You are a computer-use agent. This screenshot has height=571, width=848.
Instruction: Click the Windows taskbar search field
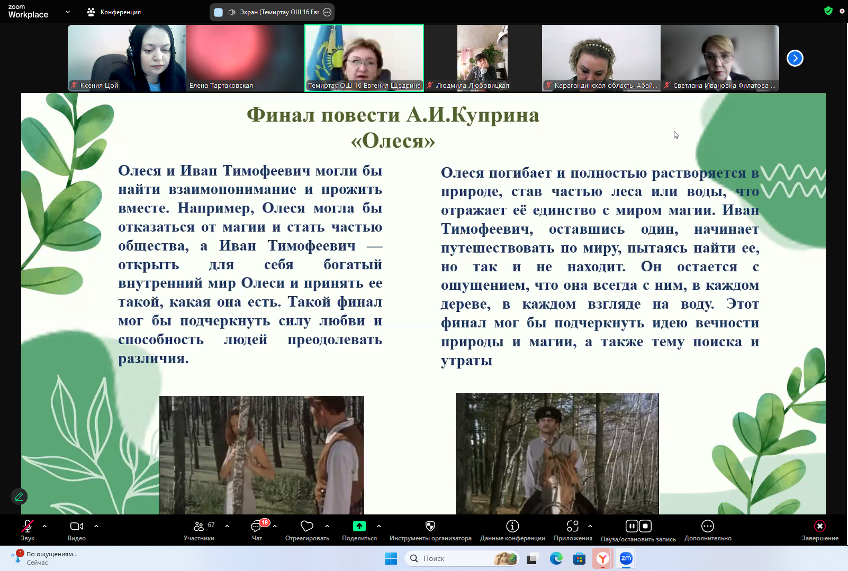coord(455,558)
